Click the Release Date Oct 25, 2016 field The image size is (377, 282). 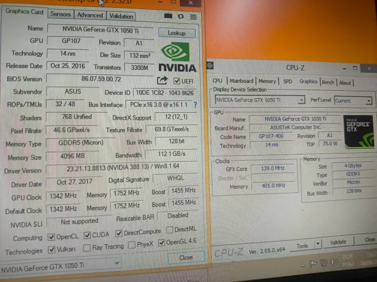(68, 66)
